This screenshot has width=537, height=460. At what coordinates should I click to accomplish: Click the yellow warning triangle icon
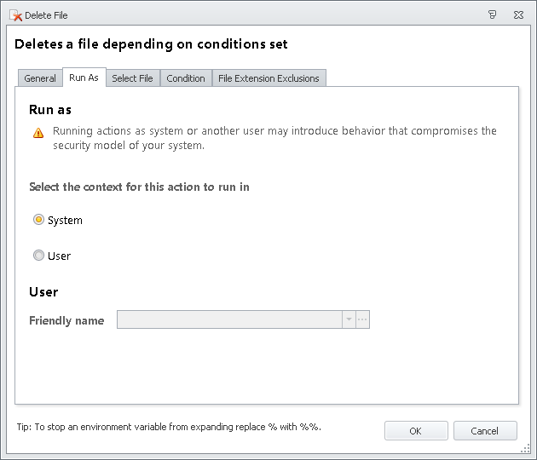click(x=38, y=133)
